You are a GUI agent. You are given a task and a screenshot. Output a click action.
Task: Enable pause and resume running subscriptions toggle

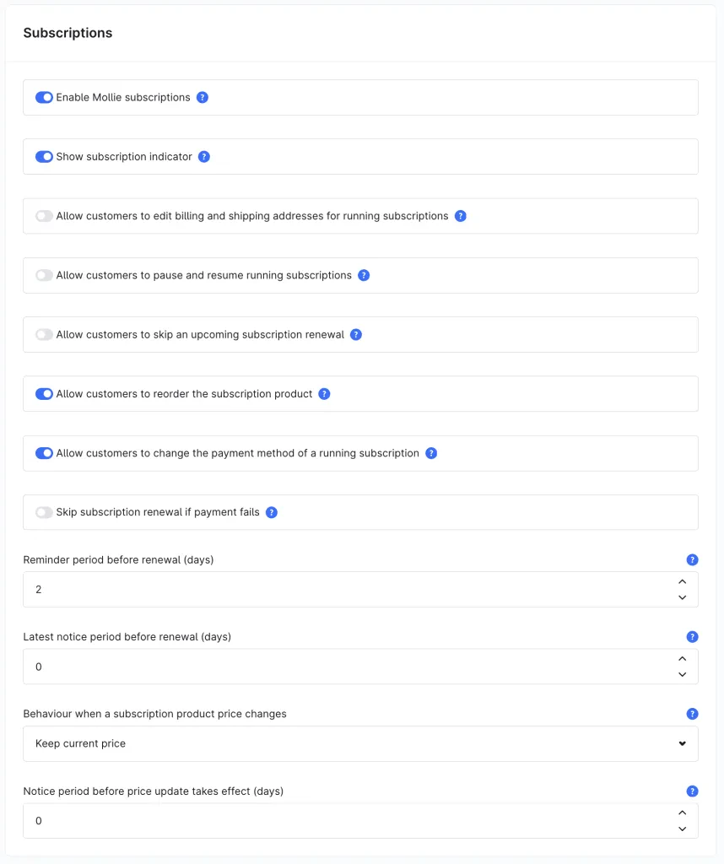click(x=44, y=276)
